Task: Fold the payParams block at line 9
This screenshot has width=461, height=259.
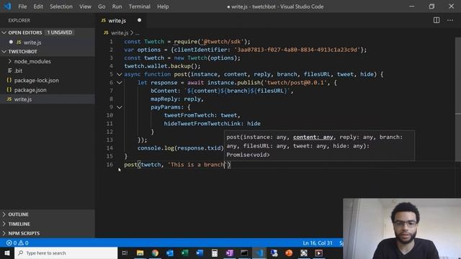Action: 120,107
